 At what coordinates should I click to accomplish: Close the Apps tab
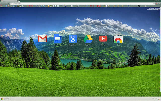click(x=16, y=1)
